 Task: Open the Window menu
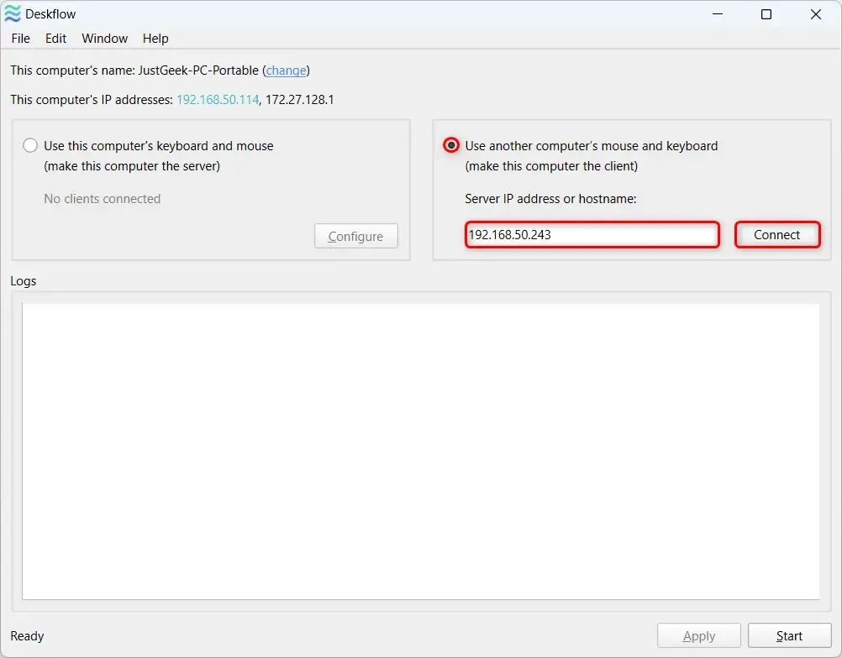[105, 39]
